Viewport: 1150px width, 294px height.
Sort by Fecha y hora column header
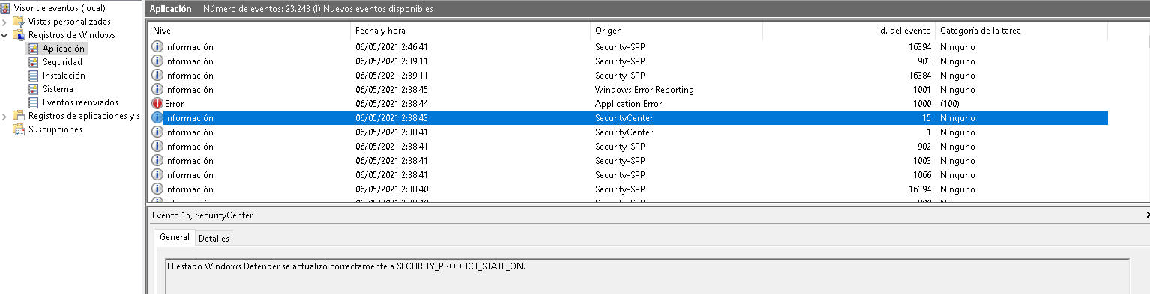[x=470, y=31]
